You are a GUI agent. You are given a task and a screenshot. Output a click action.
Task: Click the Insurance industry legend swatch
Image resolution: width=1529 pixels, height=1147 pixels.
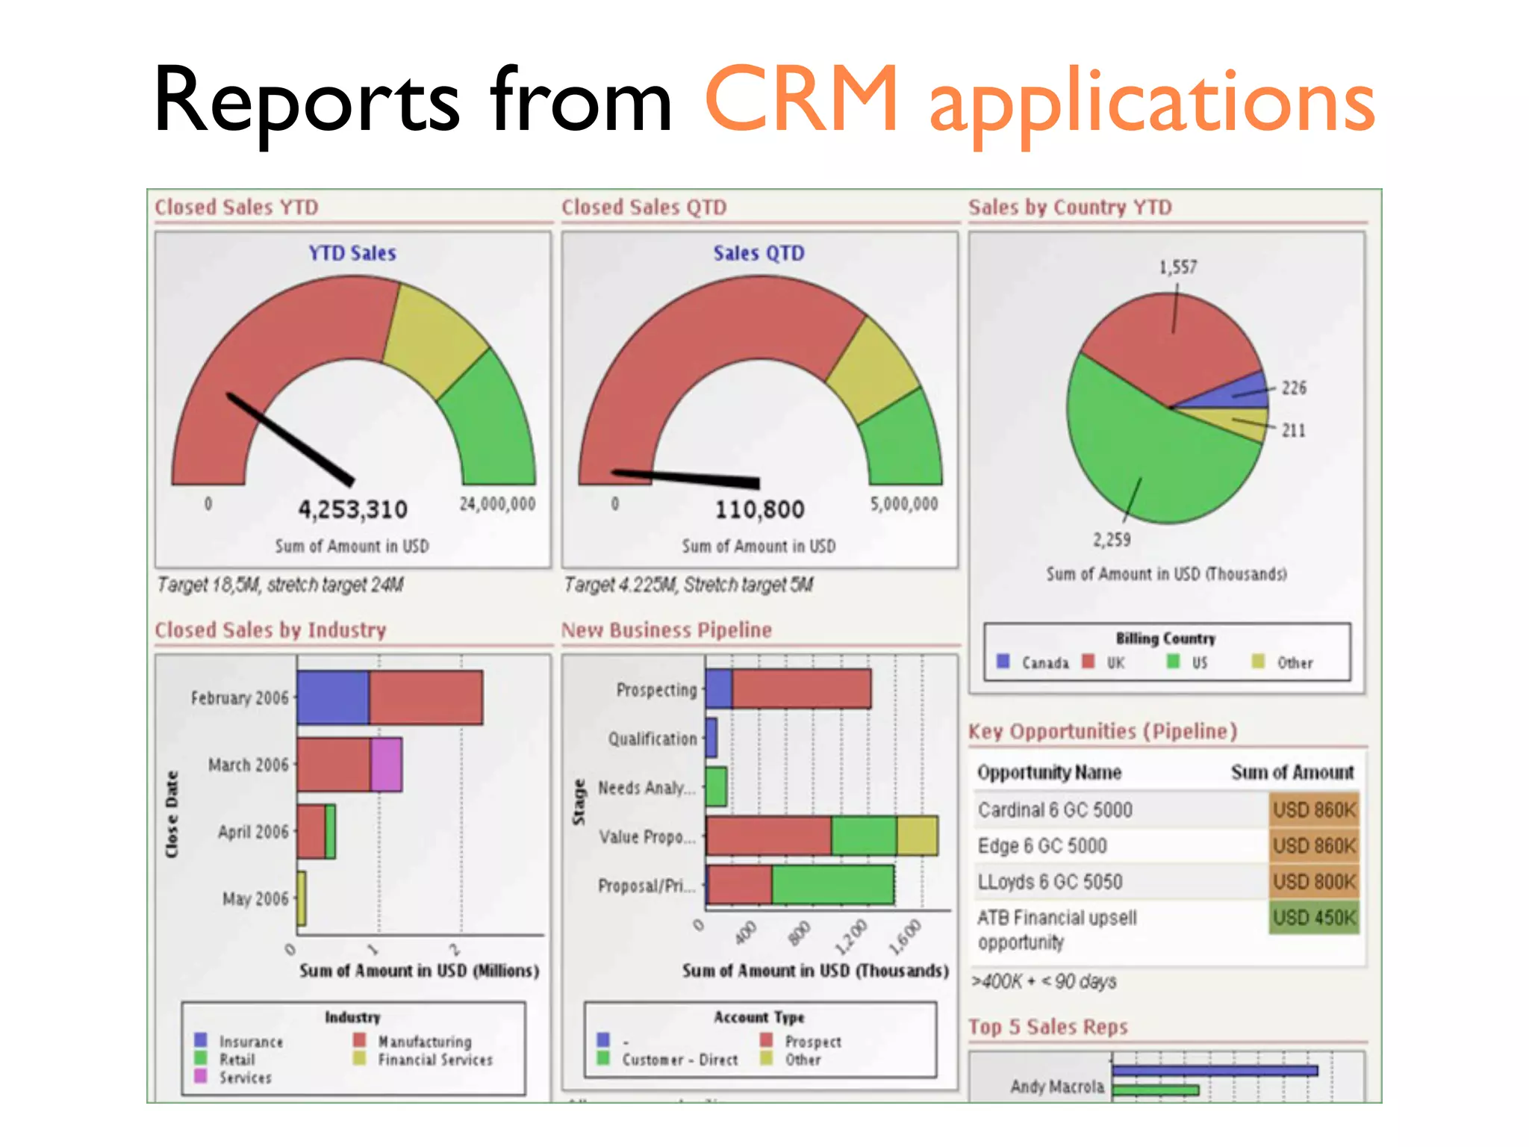click(x=200, y=1039)
